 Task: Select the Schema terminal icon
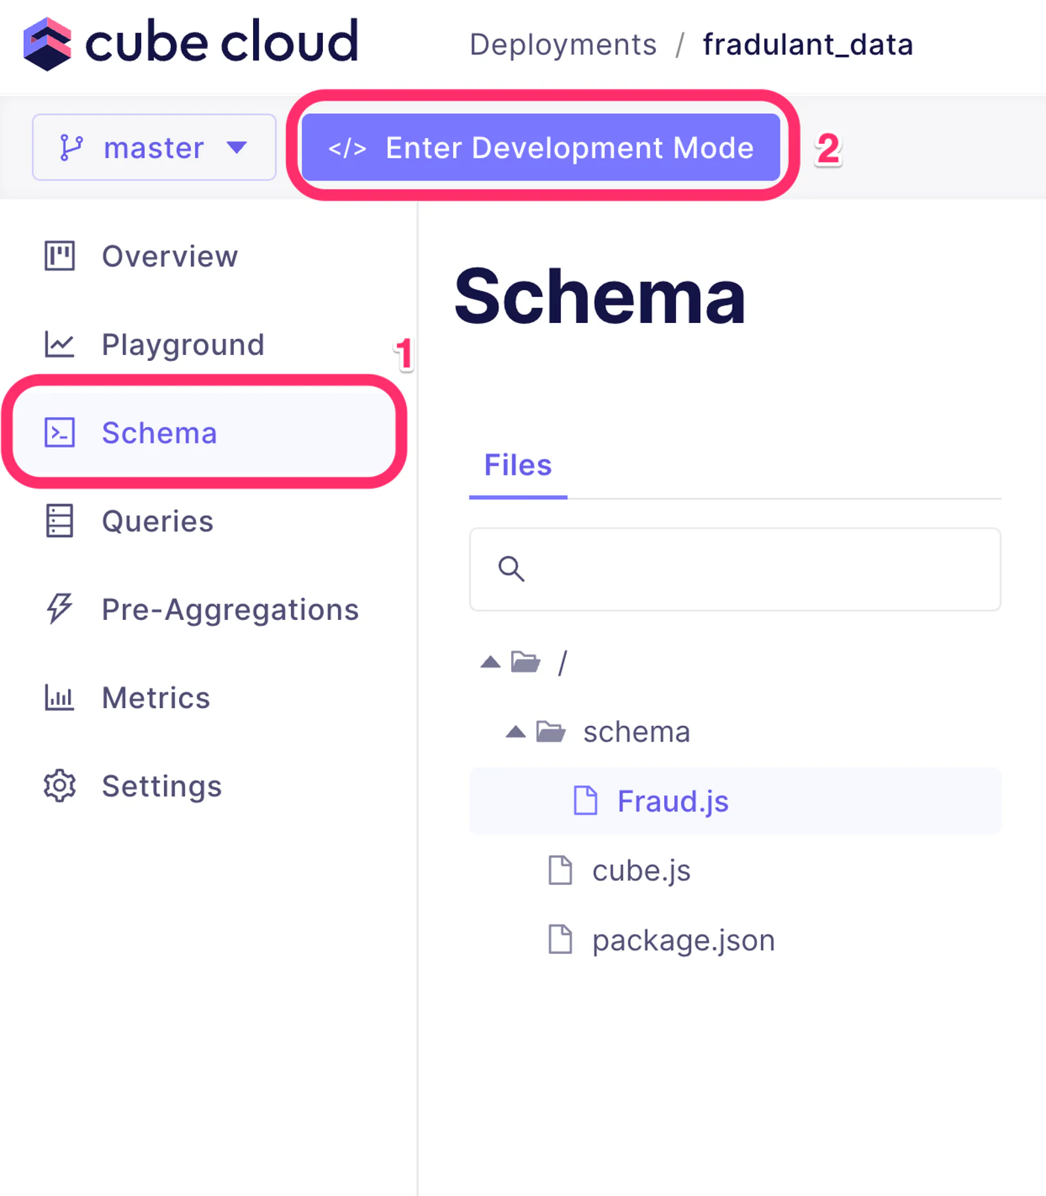click(59, 433)
